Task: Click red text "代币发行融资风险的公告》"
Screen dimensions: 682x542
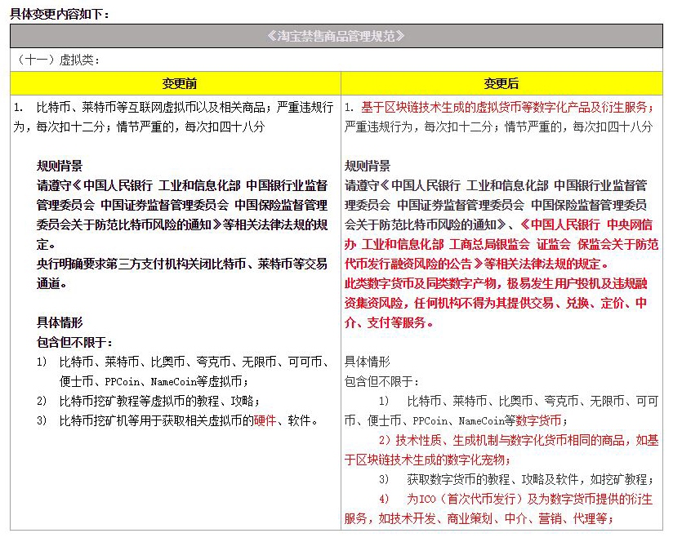Action: point(413,264)
